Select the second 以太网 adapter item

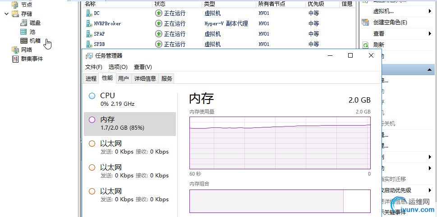(130, 172)
